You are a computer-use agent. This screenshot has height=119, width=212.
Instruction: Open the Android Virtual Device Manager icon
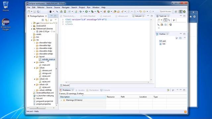[65, 12]
